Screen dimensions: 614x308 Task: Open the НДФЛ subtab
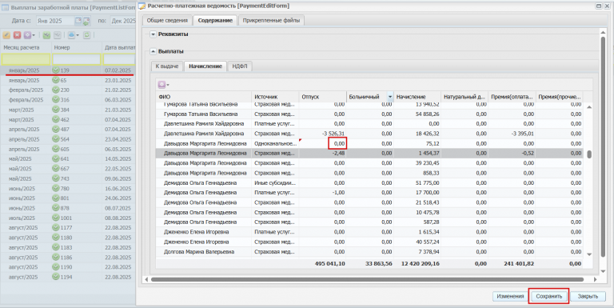click(240, 66)
